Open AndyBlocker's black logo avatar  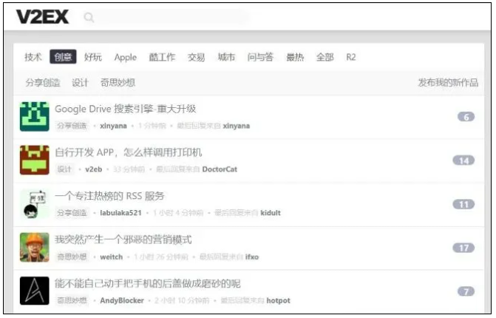point(34,291)
